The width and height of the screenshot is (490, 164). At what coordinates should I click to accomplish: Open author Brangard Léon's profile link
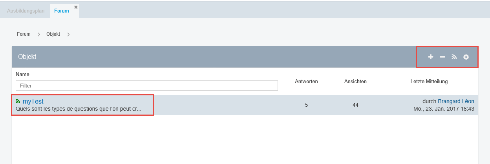click(456, 101)
